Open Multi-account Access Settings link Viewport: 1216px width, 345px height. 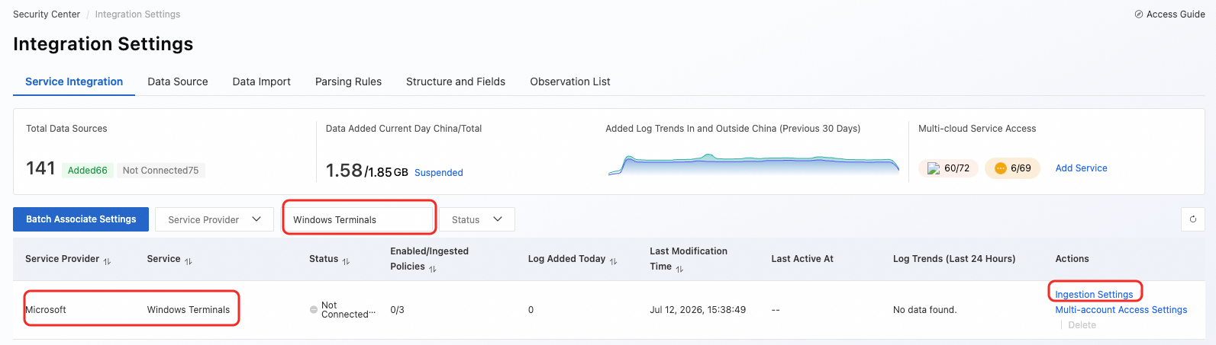click(x=1121, y=310)
